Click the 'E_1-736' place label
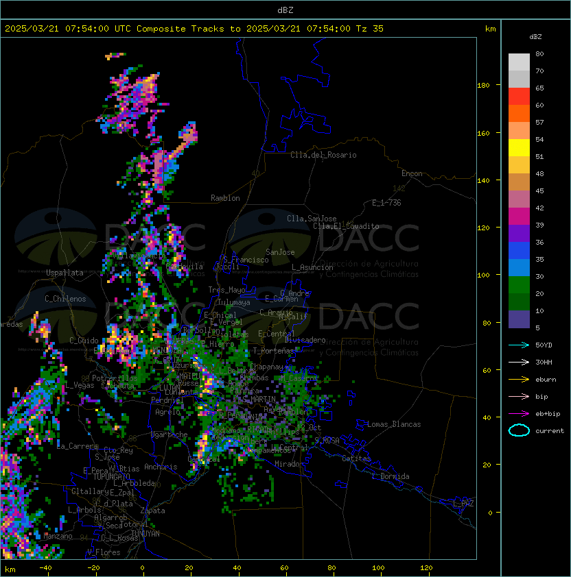The height and width of the screenshot is (577, 571). [x=386, y=203]
